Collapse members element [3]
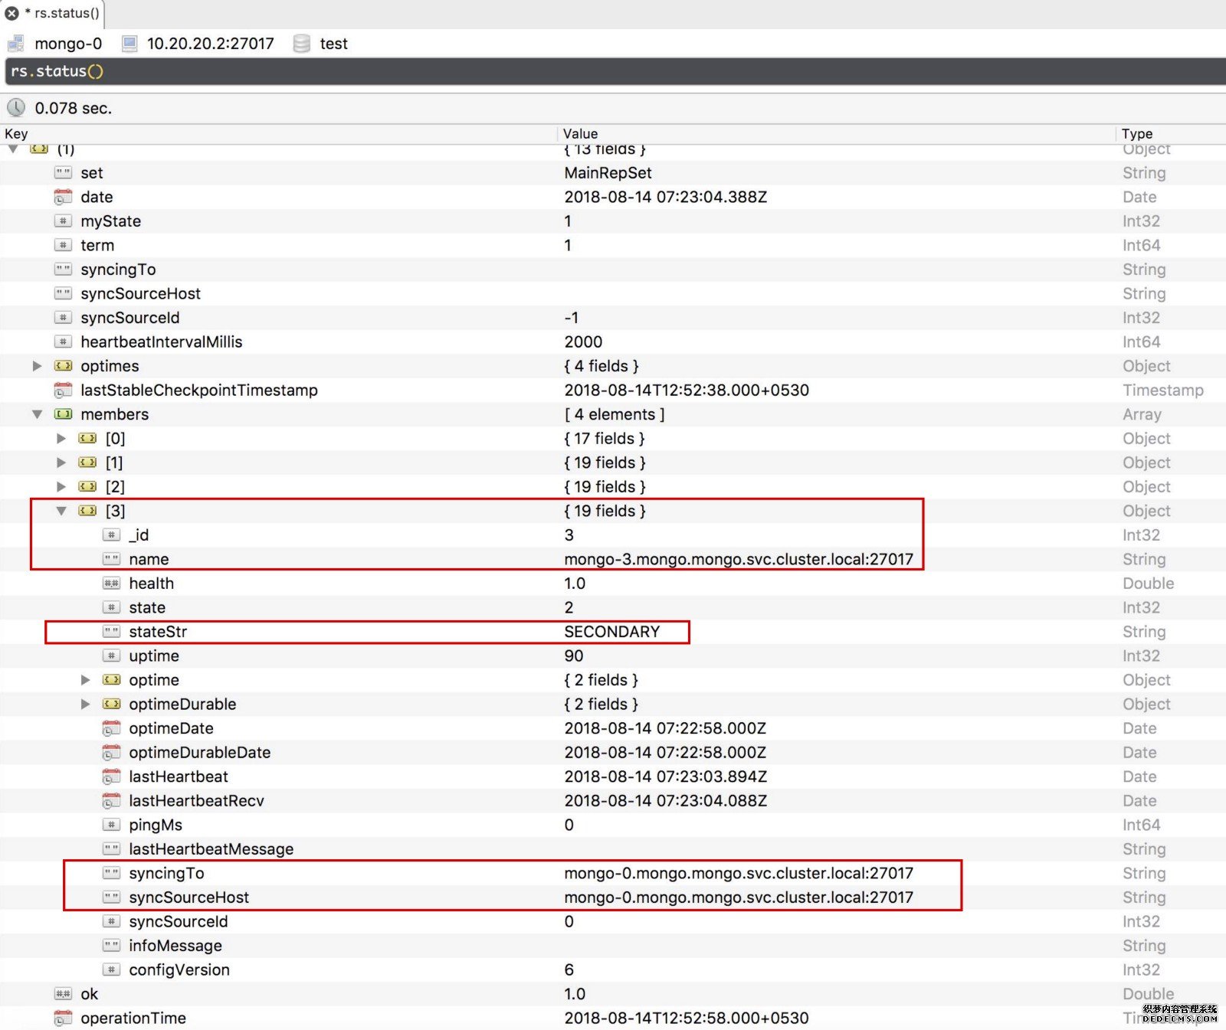 point(61,511)
